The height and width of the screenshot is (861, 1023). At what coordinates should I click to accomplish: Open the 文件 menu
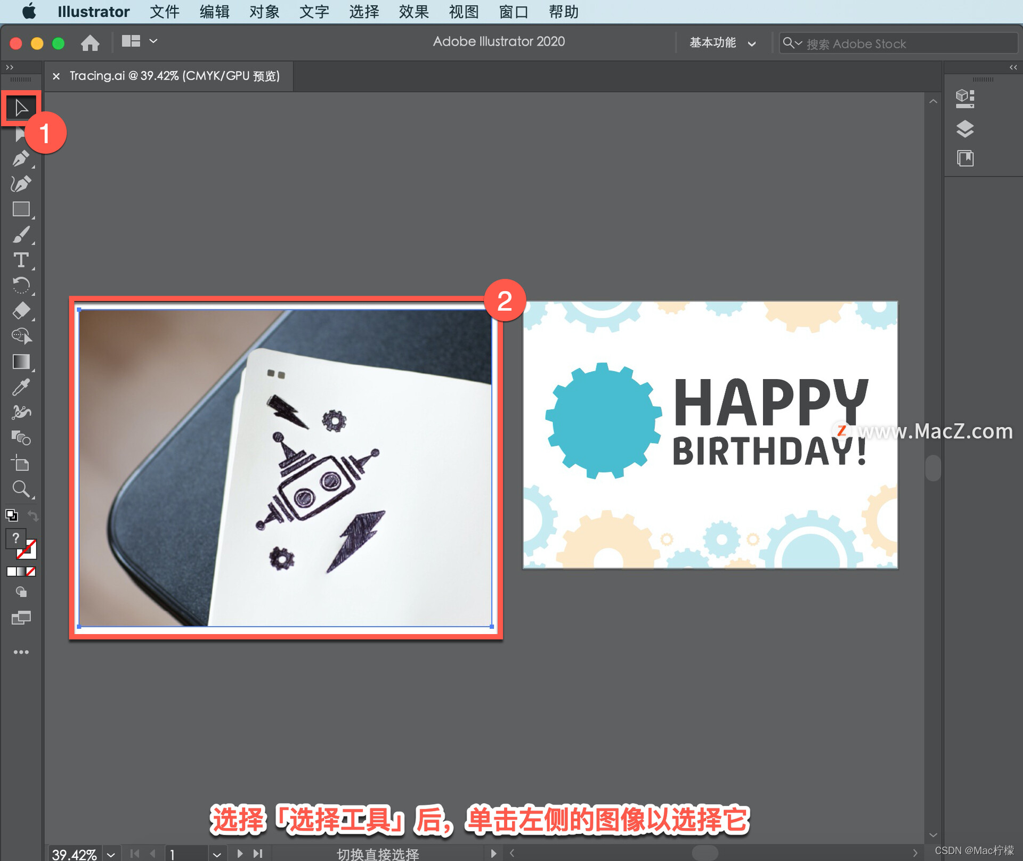(x=165, y=12)
